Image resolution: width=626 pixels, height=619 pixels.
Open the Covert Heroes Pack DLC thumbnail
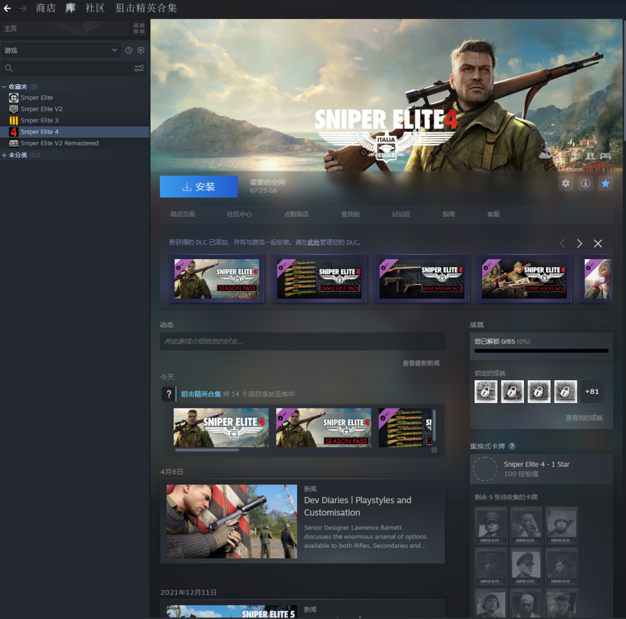(524, 279)
